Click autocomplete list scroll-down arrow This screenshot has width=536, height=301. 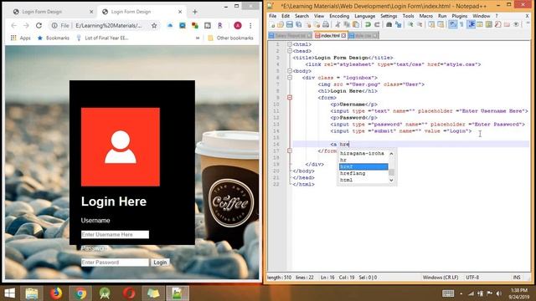point(391,181)
